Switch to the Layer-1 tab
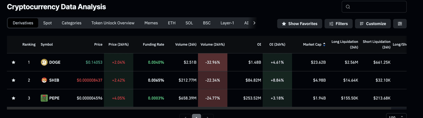This screenshot has width=423, height=118. (x=227, y=23)
